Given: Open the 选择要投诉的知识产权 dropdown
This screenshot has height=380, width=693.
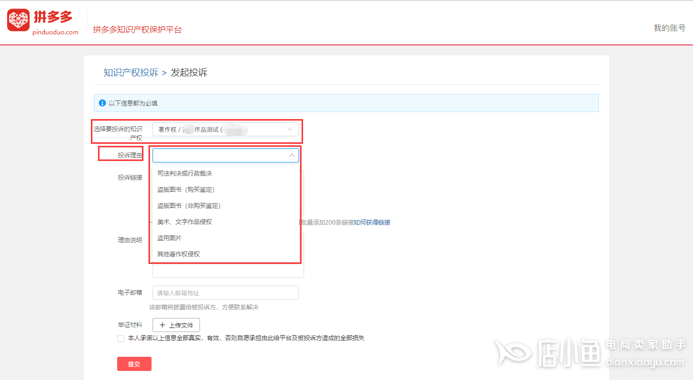Looking at the screenshot, I should coord(226,129).
